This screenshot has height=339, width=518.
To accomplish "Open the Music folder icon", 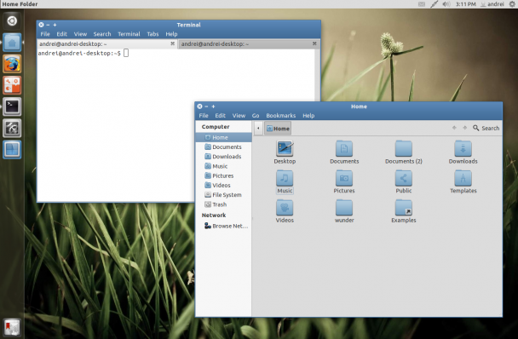I will (285, 181).
